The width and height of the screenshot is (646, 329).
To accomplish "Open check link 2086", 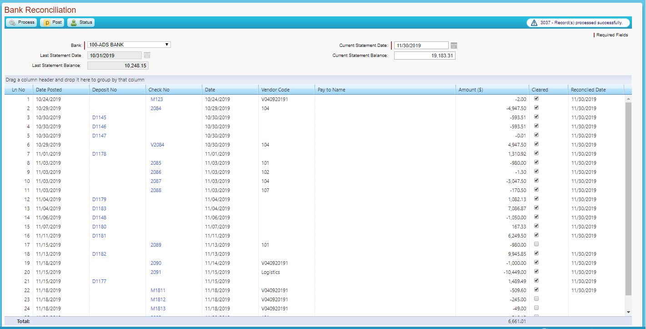I will [156, 172].
